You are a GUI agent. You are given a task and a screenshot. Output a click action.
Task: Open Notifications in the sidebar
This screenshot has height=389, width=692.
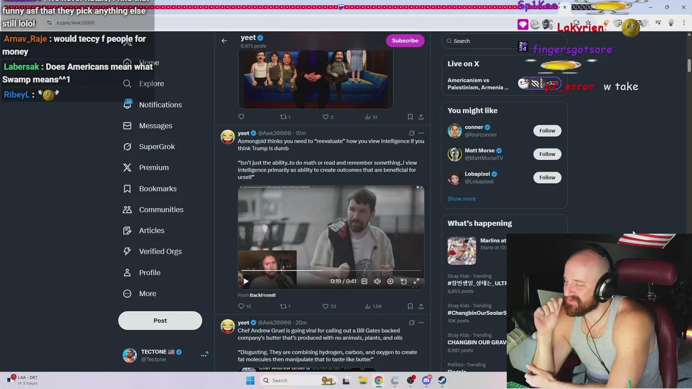(x=153, y=105)
